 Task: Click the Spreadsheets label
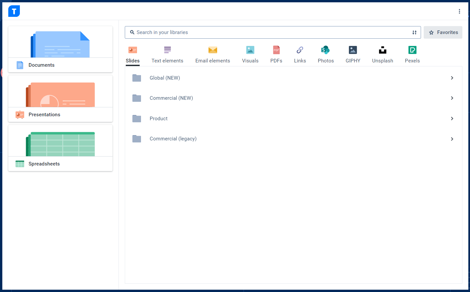pos(44,164)
